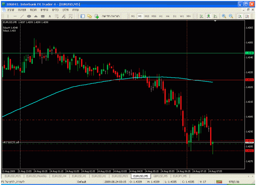Switch to the EURJPY,M5 chart tab

click(180, 176)
